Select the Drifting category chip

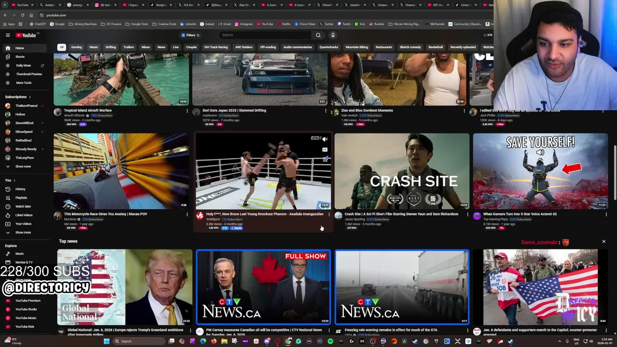(x=111, y=47)
